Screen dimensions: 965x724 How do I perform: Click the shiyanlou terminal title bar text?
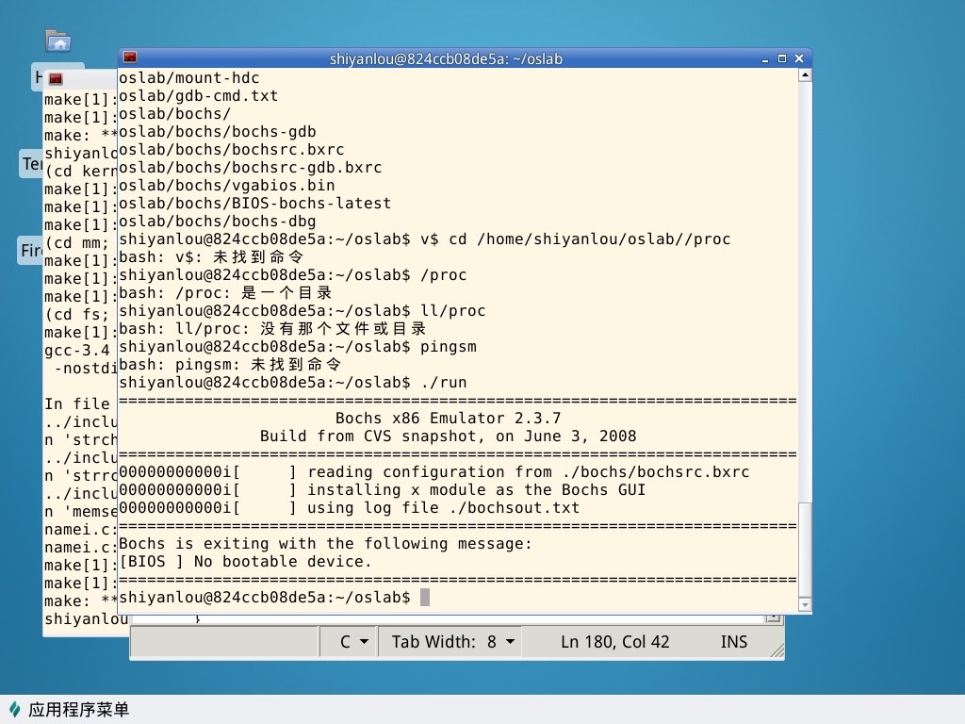pos(446,58)
